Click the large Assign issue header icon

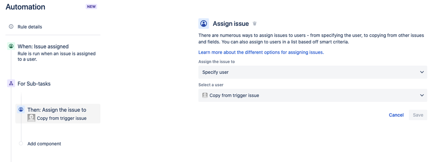click(204, 24)
